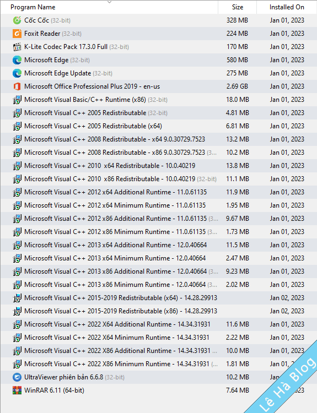Click the UltraViewer phiên bản 6.6.8 icon
Screen dimensions: 317x413
point(17,377)
